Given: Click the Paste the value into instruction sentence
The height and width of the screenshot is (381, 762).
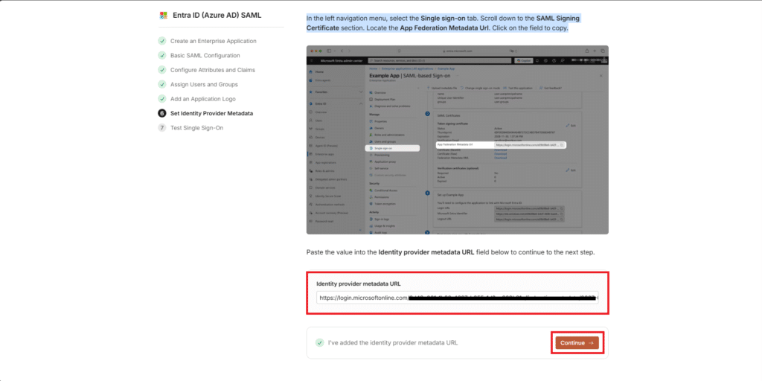Looking at the screenshot, I should [450, 253].
